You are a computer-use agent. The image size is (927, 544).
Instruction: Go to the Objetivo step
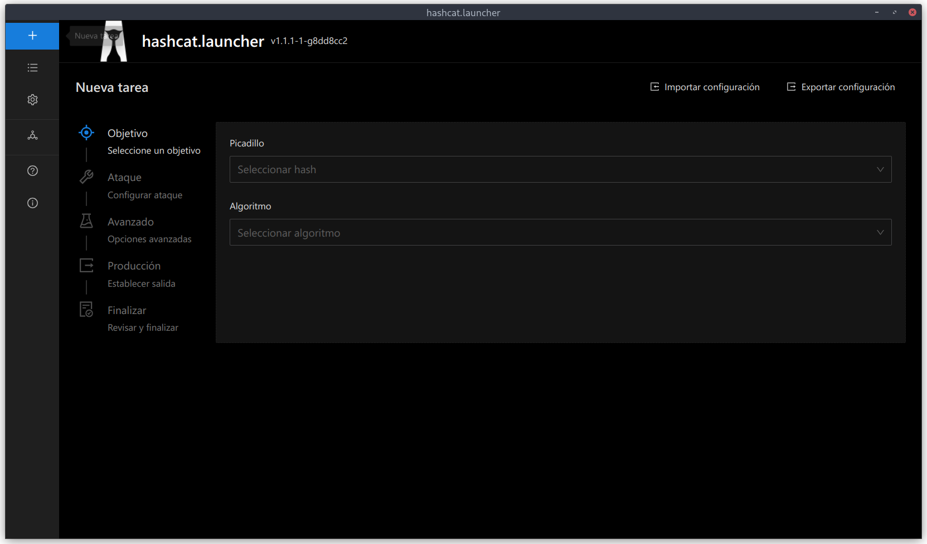click(x=128, y=133)
